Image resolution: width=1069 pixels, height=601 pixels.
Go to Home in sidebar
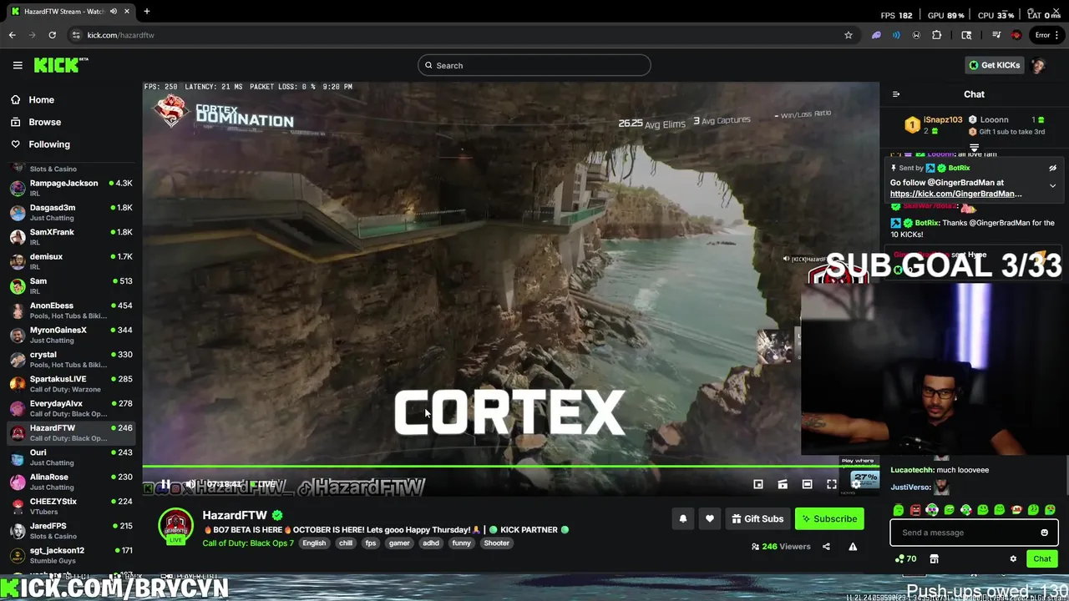point(41,99)
